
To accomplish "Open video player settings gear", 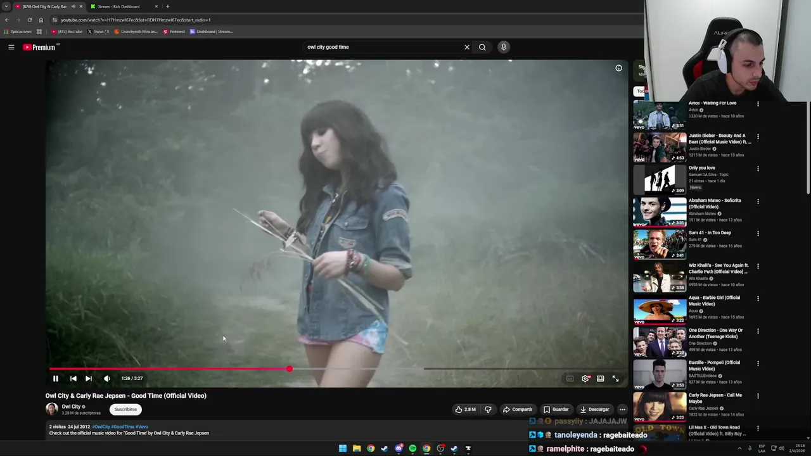I will pyautogui.click(x=585, y=378).
